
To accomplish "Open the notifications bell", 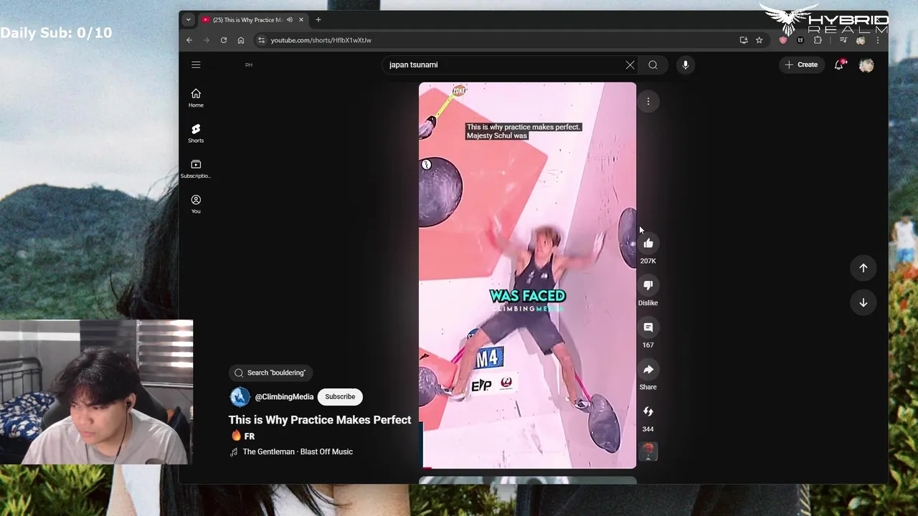I will click(838, 64).
